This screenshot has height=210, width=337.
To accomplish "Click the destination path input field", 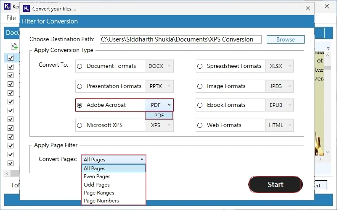I will [180, 39].
